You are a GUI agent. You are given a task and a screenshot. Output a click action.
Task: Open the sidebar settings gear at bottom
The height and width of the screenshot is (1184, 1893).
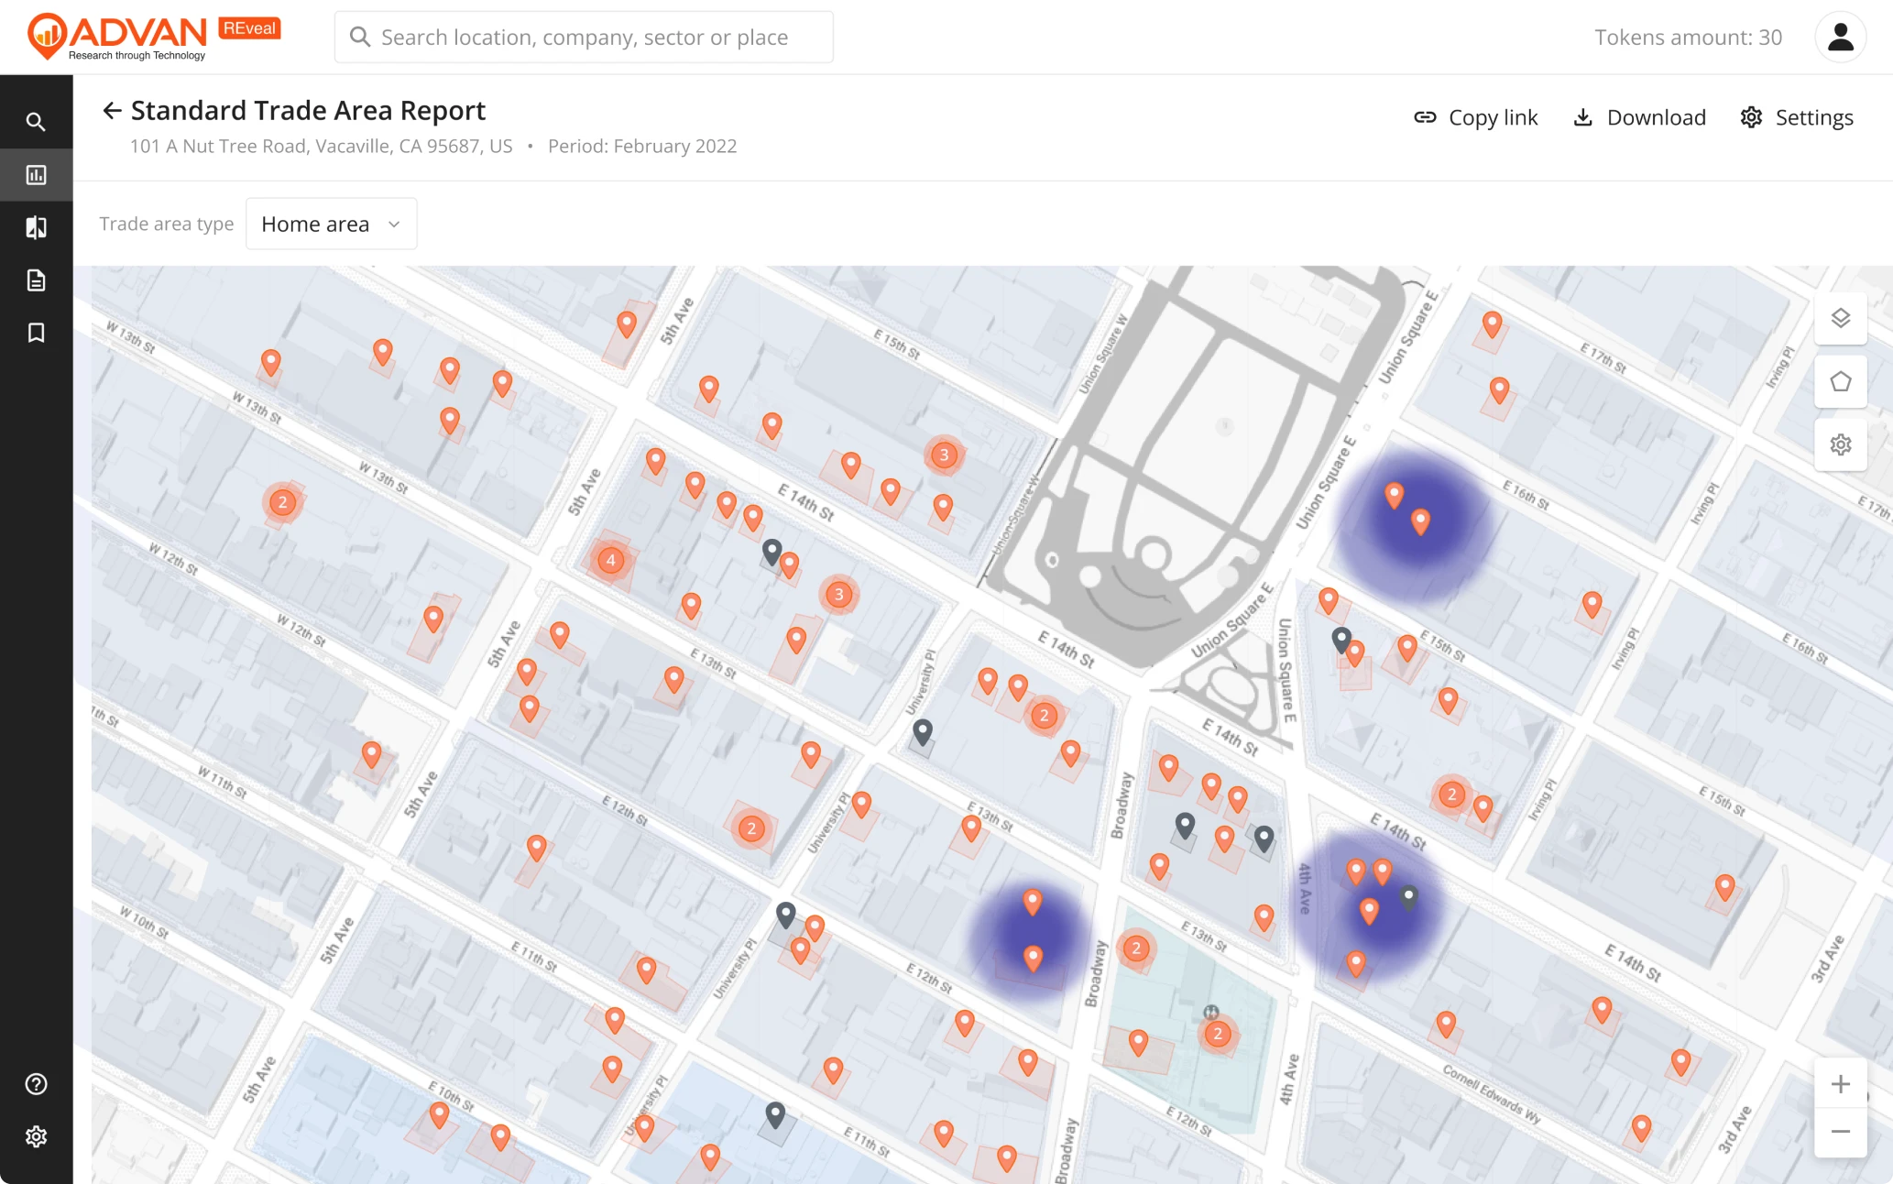click(x=36, y=1137)
